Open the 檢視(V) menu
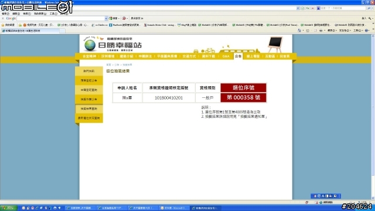Image resolution: width=375 pixels, height=211 pixels. [27, 13]
